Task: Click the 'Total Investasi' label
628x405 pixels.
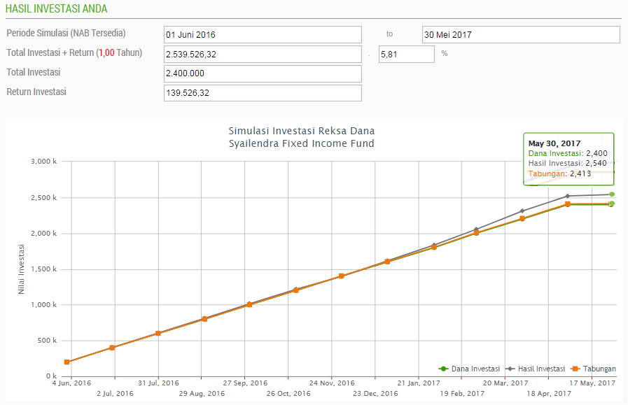Action: 33,73
